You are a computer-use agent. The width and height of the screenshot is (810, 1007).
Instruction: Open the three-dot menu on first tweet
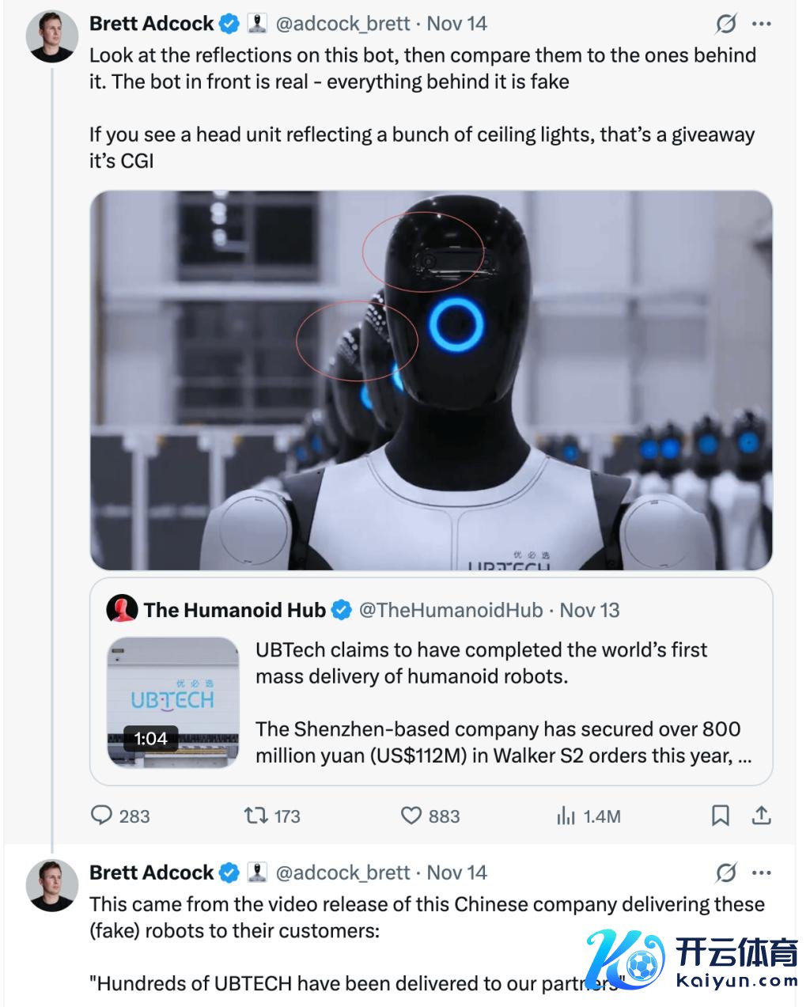click(x=762, y=24)
